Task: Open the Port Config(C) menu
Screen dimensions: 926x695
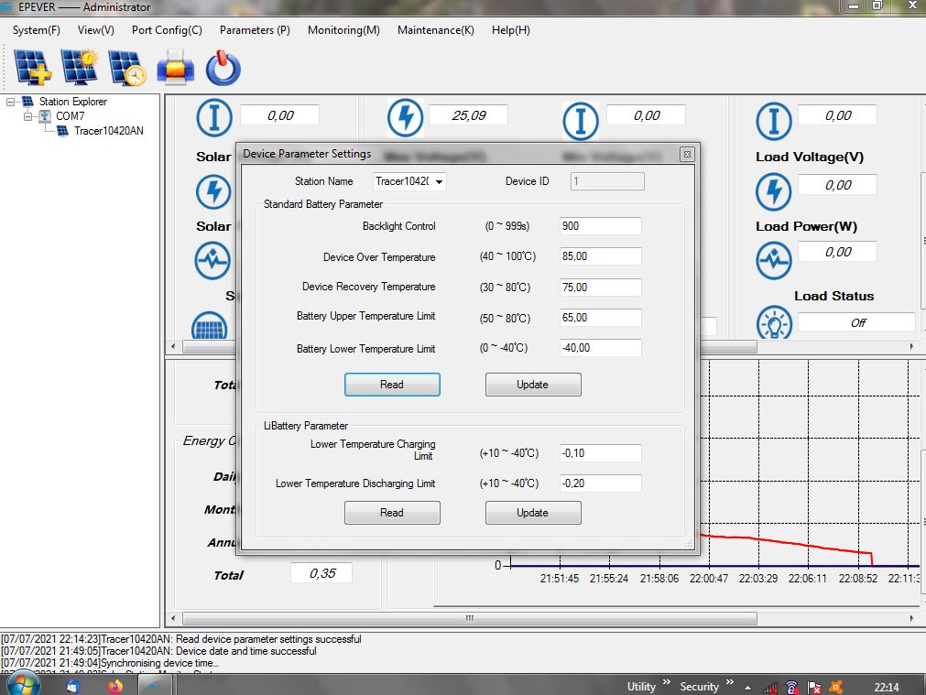Action: [167, 30]
